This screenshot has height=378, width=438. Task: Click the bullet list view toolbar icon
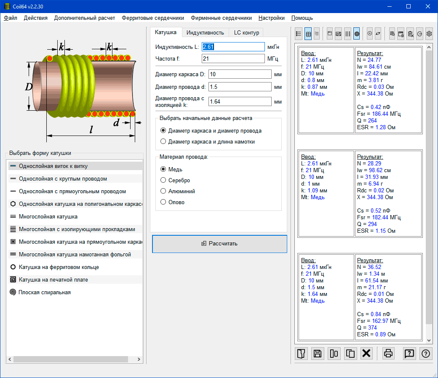299,34
